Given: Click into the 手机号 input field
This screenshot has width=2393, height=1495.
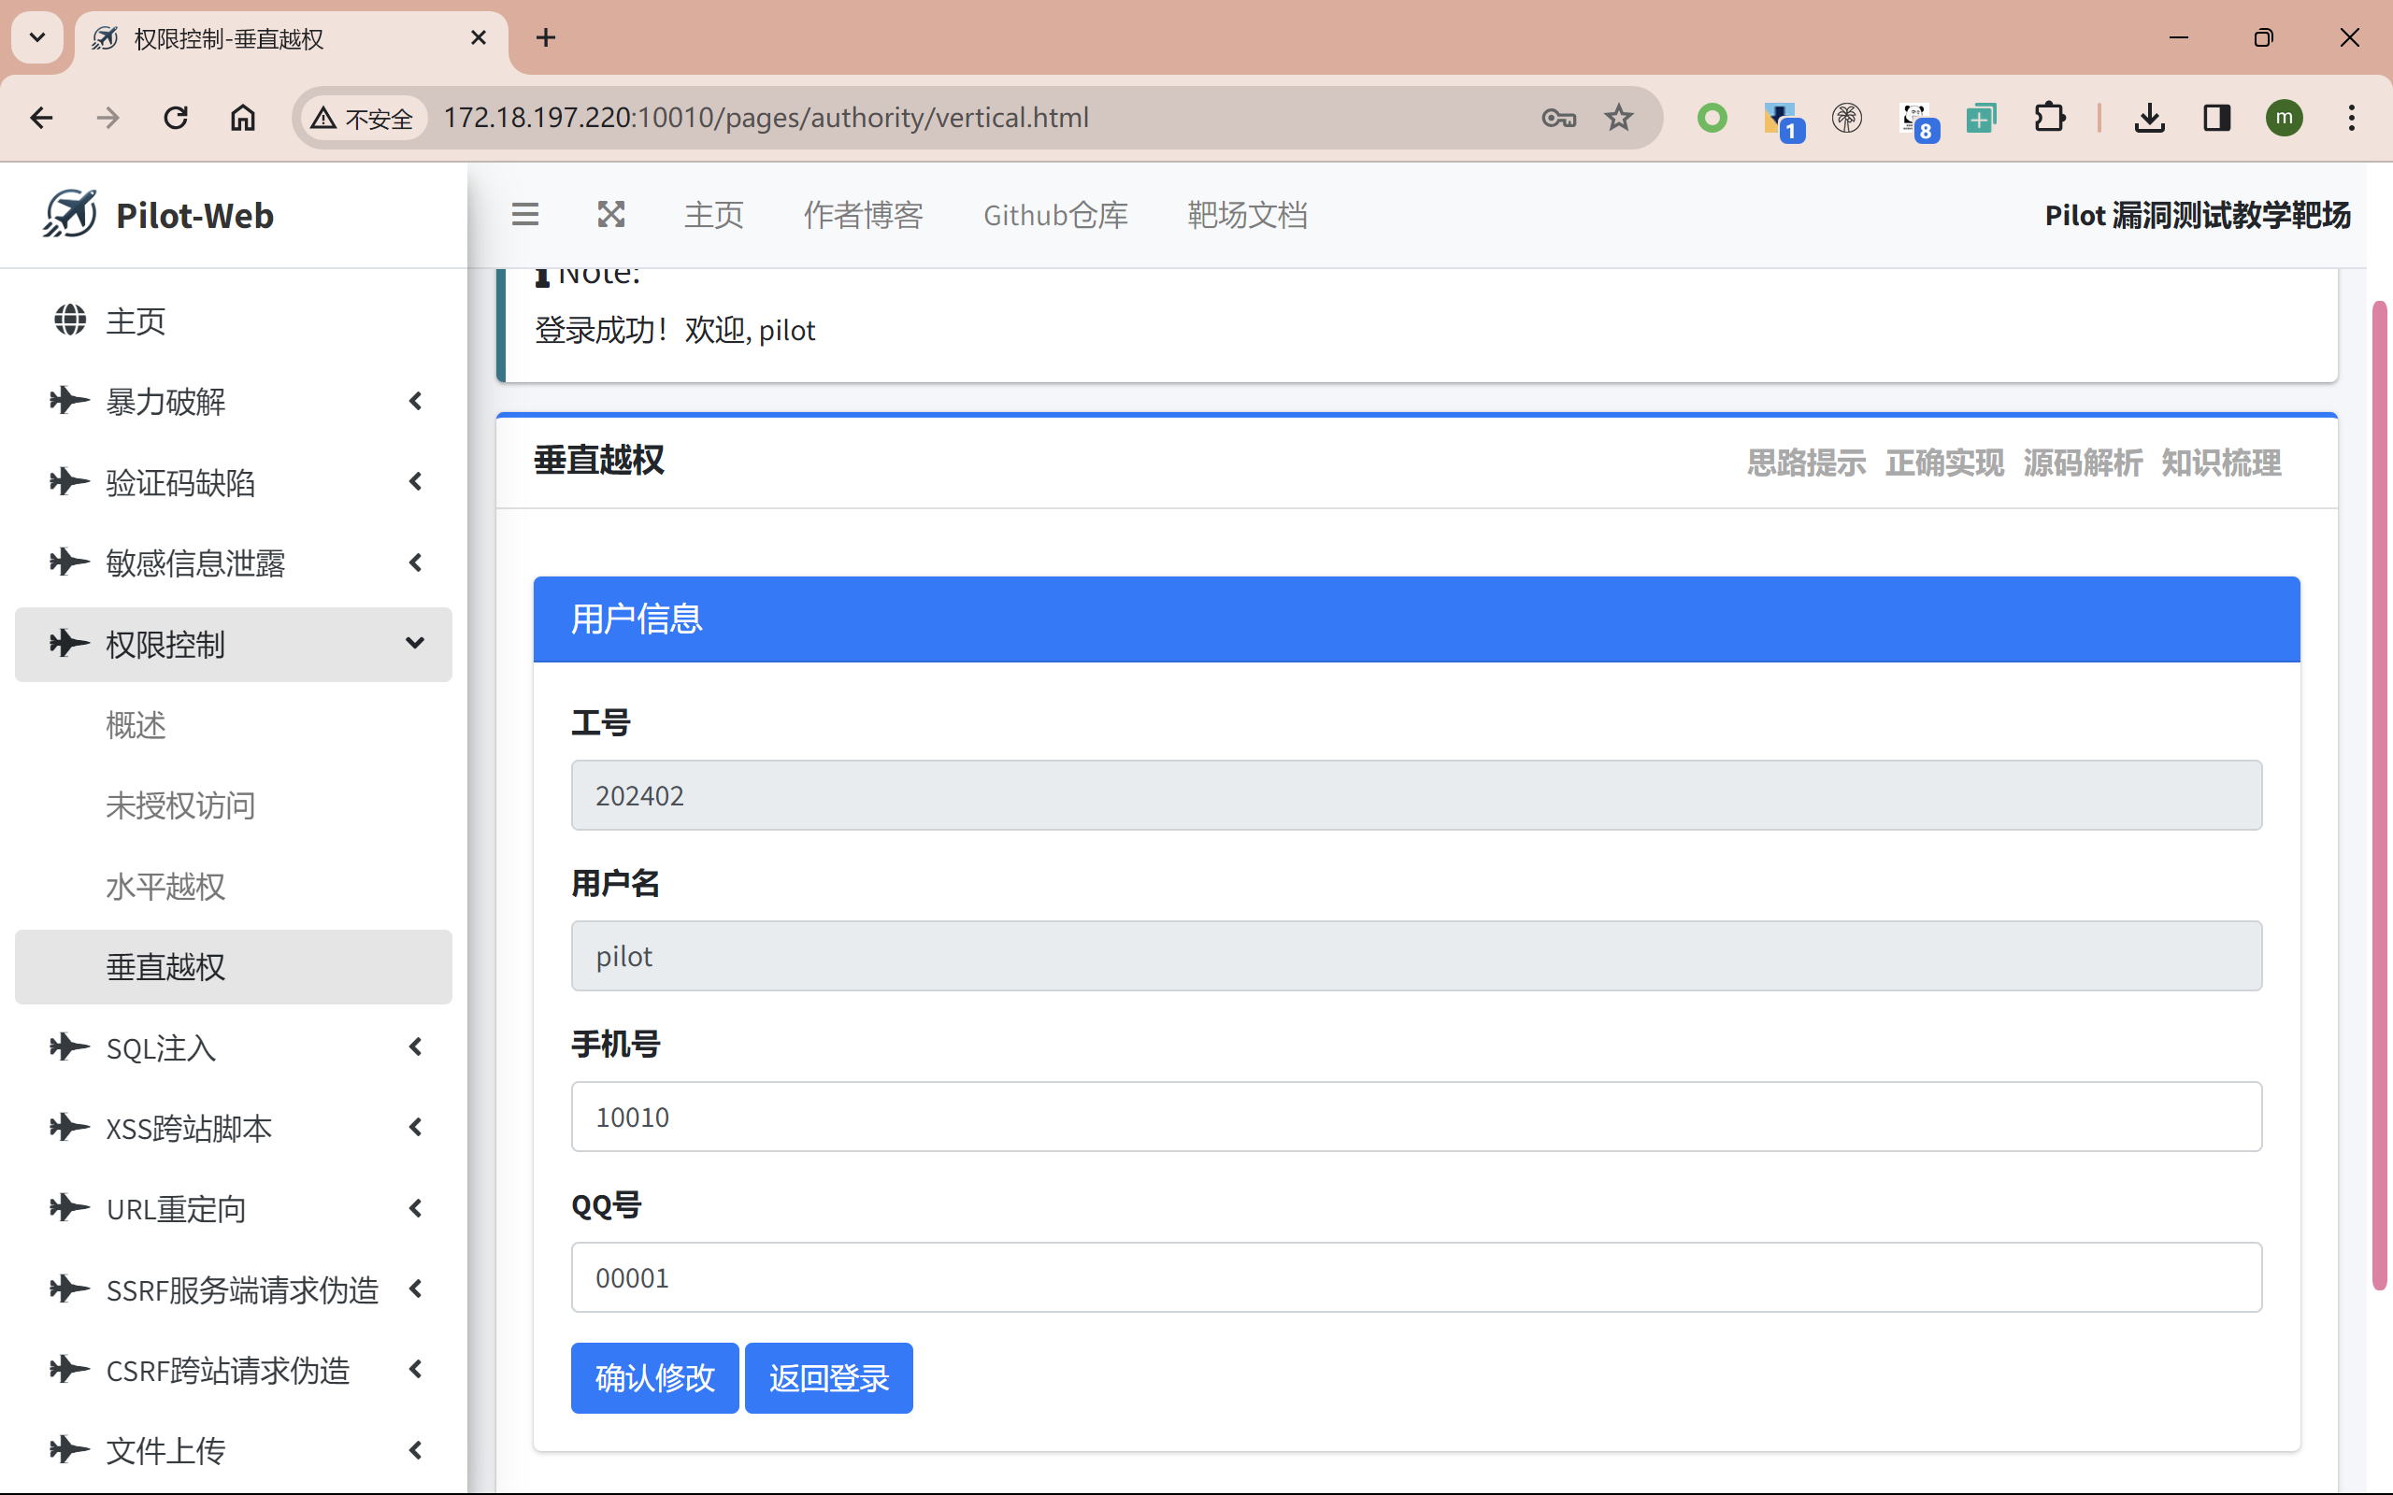Looking at the screenshot, I should coord(1415,1117).
